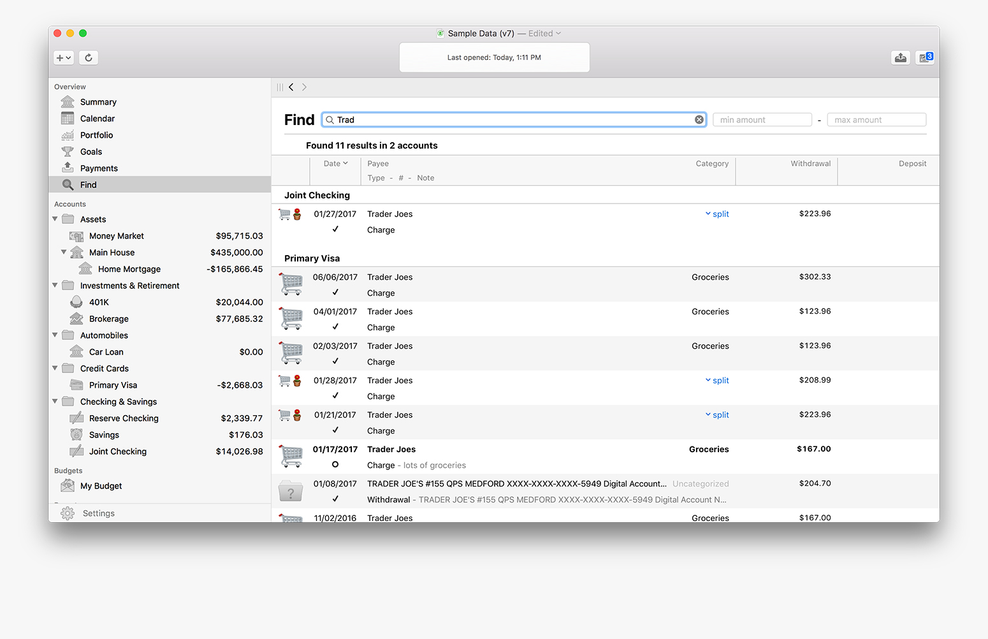
Task: Click the Home Mortgage account icon
Action: click(85, 269)
